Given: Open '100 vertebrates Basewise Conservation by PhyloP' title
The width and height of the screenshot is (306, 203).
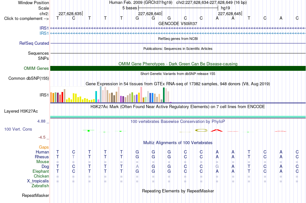Looking at the screenshot, I should pyautogui.click(x=178, y=122).
